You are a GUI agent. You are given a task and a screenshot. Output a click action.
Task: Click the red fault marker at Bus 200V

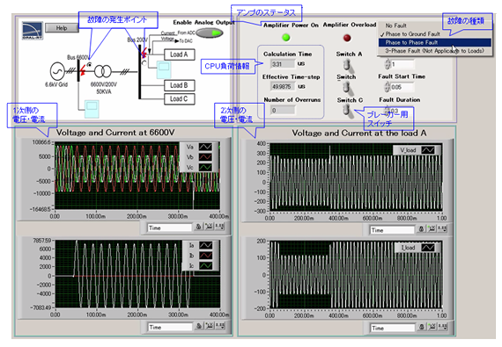coord(144,52)
